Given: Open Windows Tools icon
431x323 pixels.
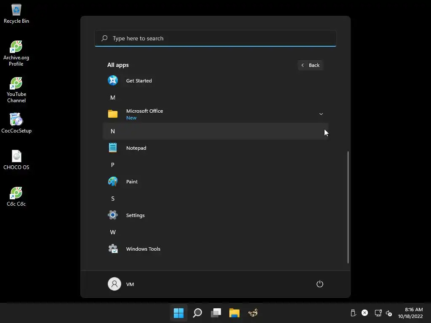Looking at the screenshot, I should (113, 249).
